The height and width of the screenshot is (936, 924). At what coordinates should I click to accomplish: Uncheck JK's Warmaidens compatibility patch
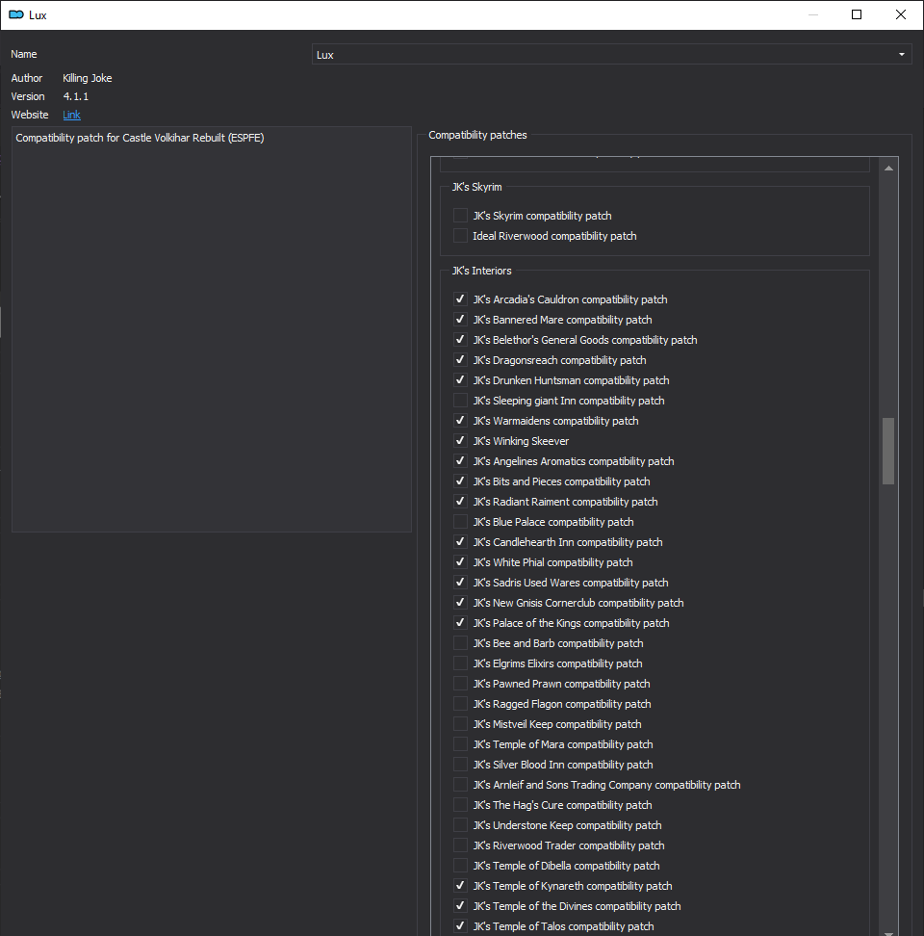tap(460, 421)
